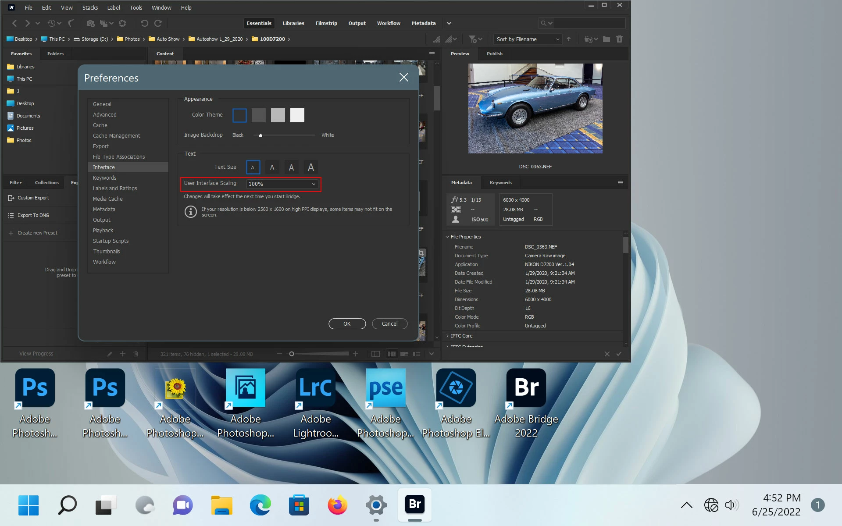Choose the largest text size option

click(310, 167)
